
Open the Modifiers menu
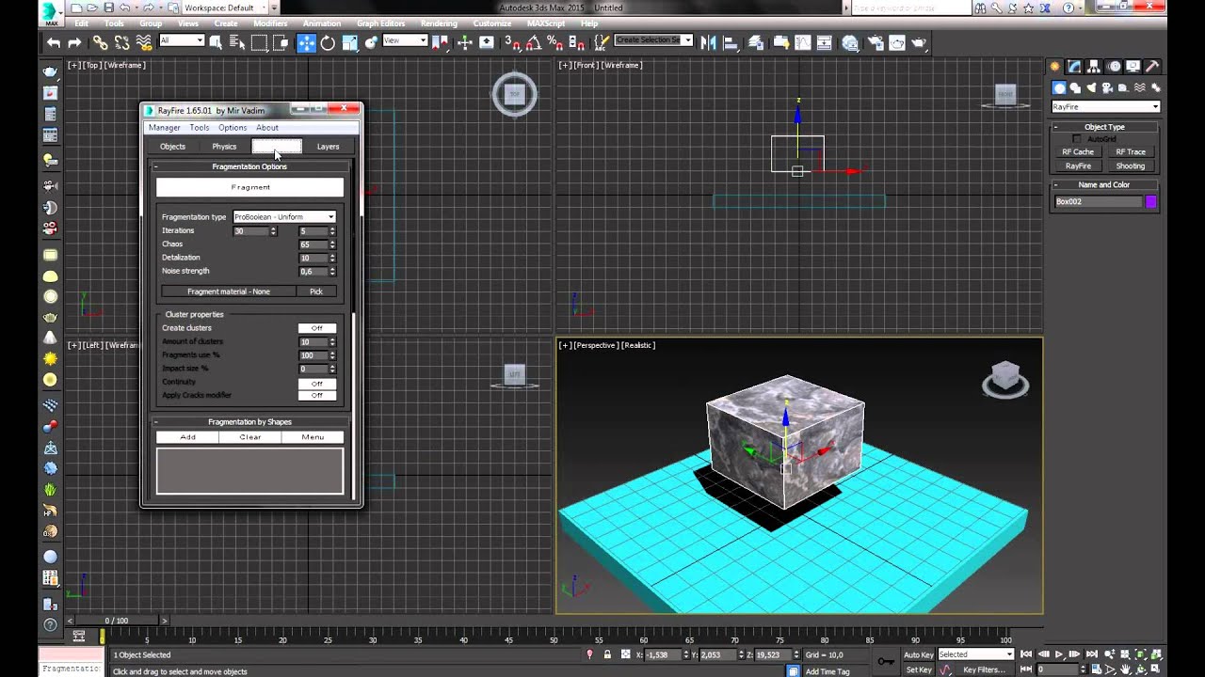tap(270, 23)
